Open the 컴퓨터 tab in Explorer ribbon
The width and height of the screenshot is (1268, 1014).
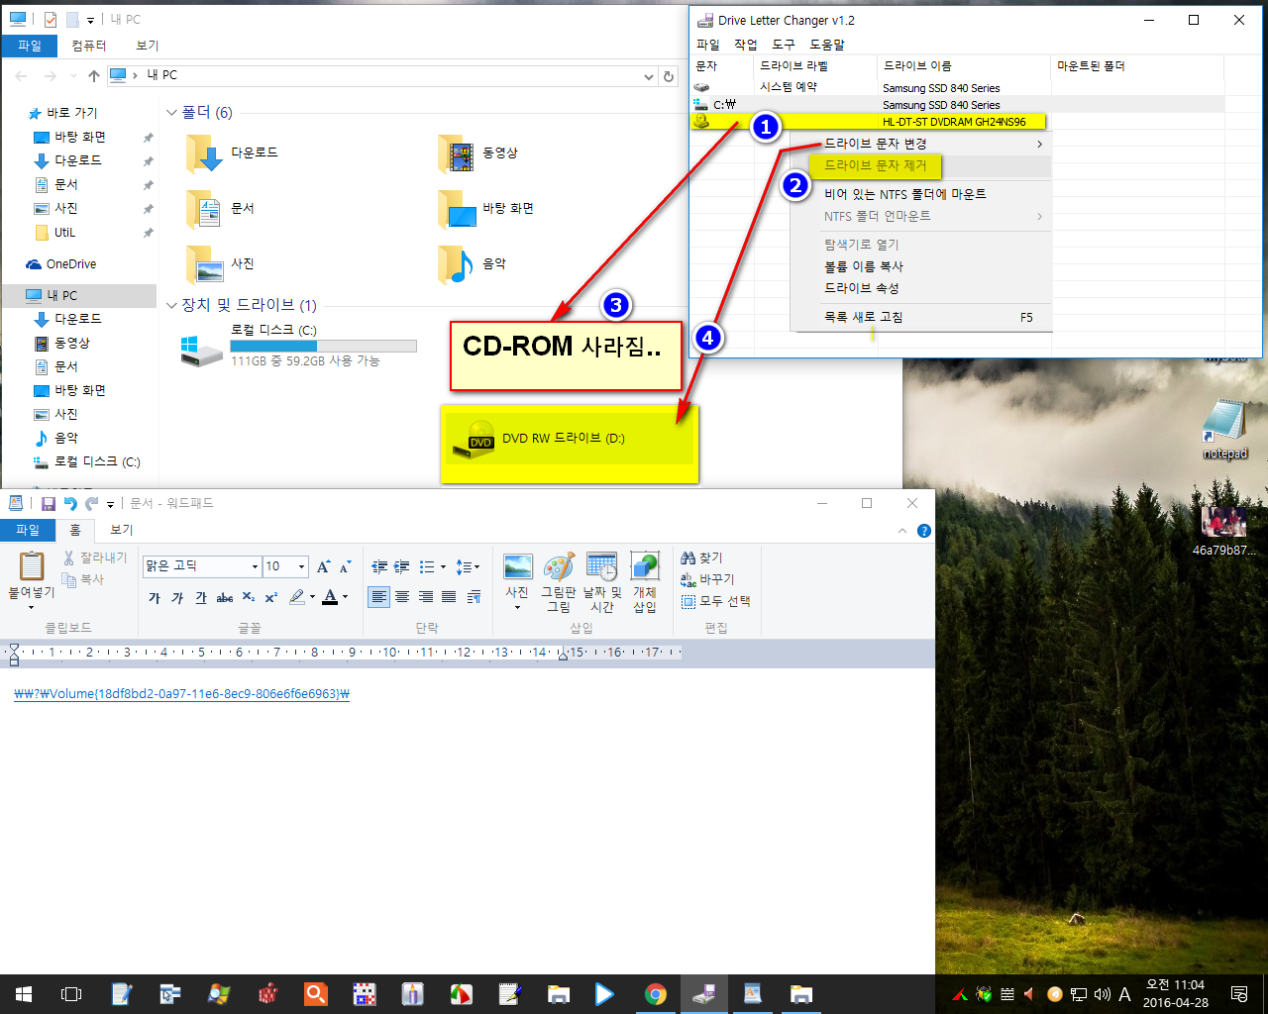[88, 46]
